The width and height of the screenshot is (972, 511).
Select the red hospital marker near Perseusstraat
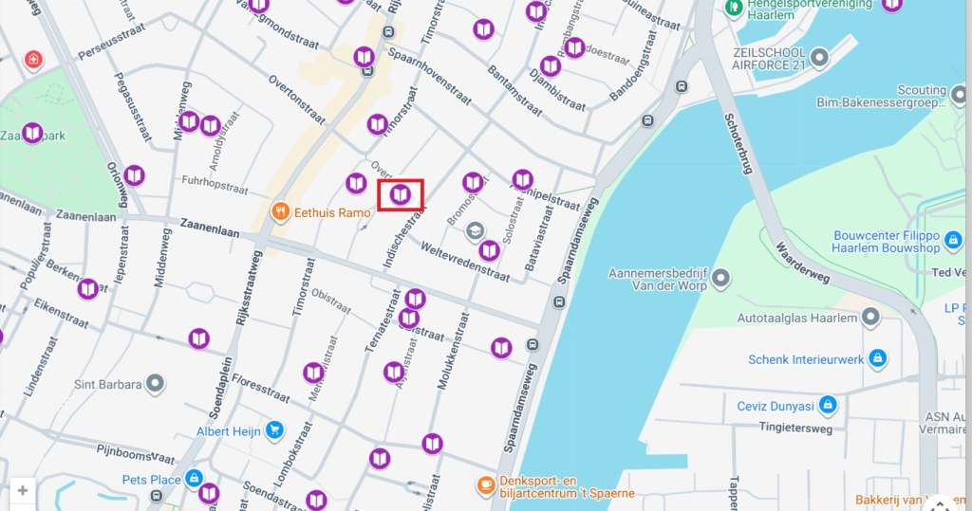33,60
